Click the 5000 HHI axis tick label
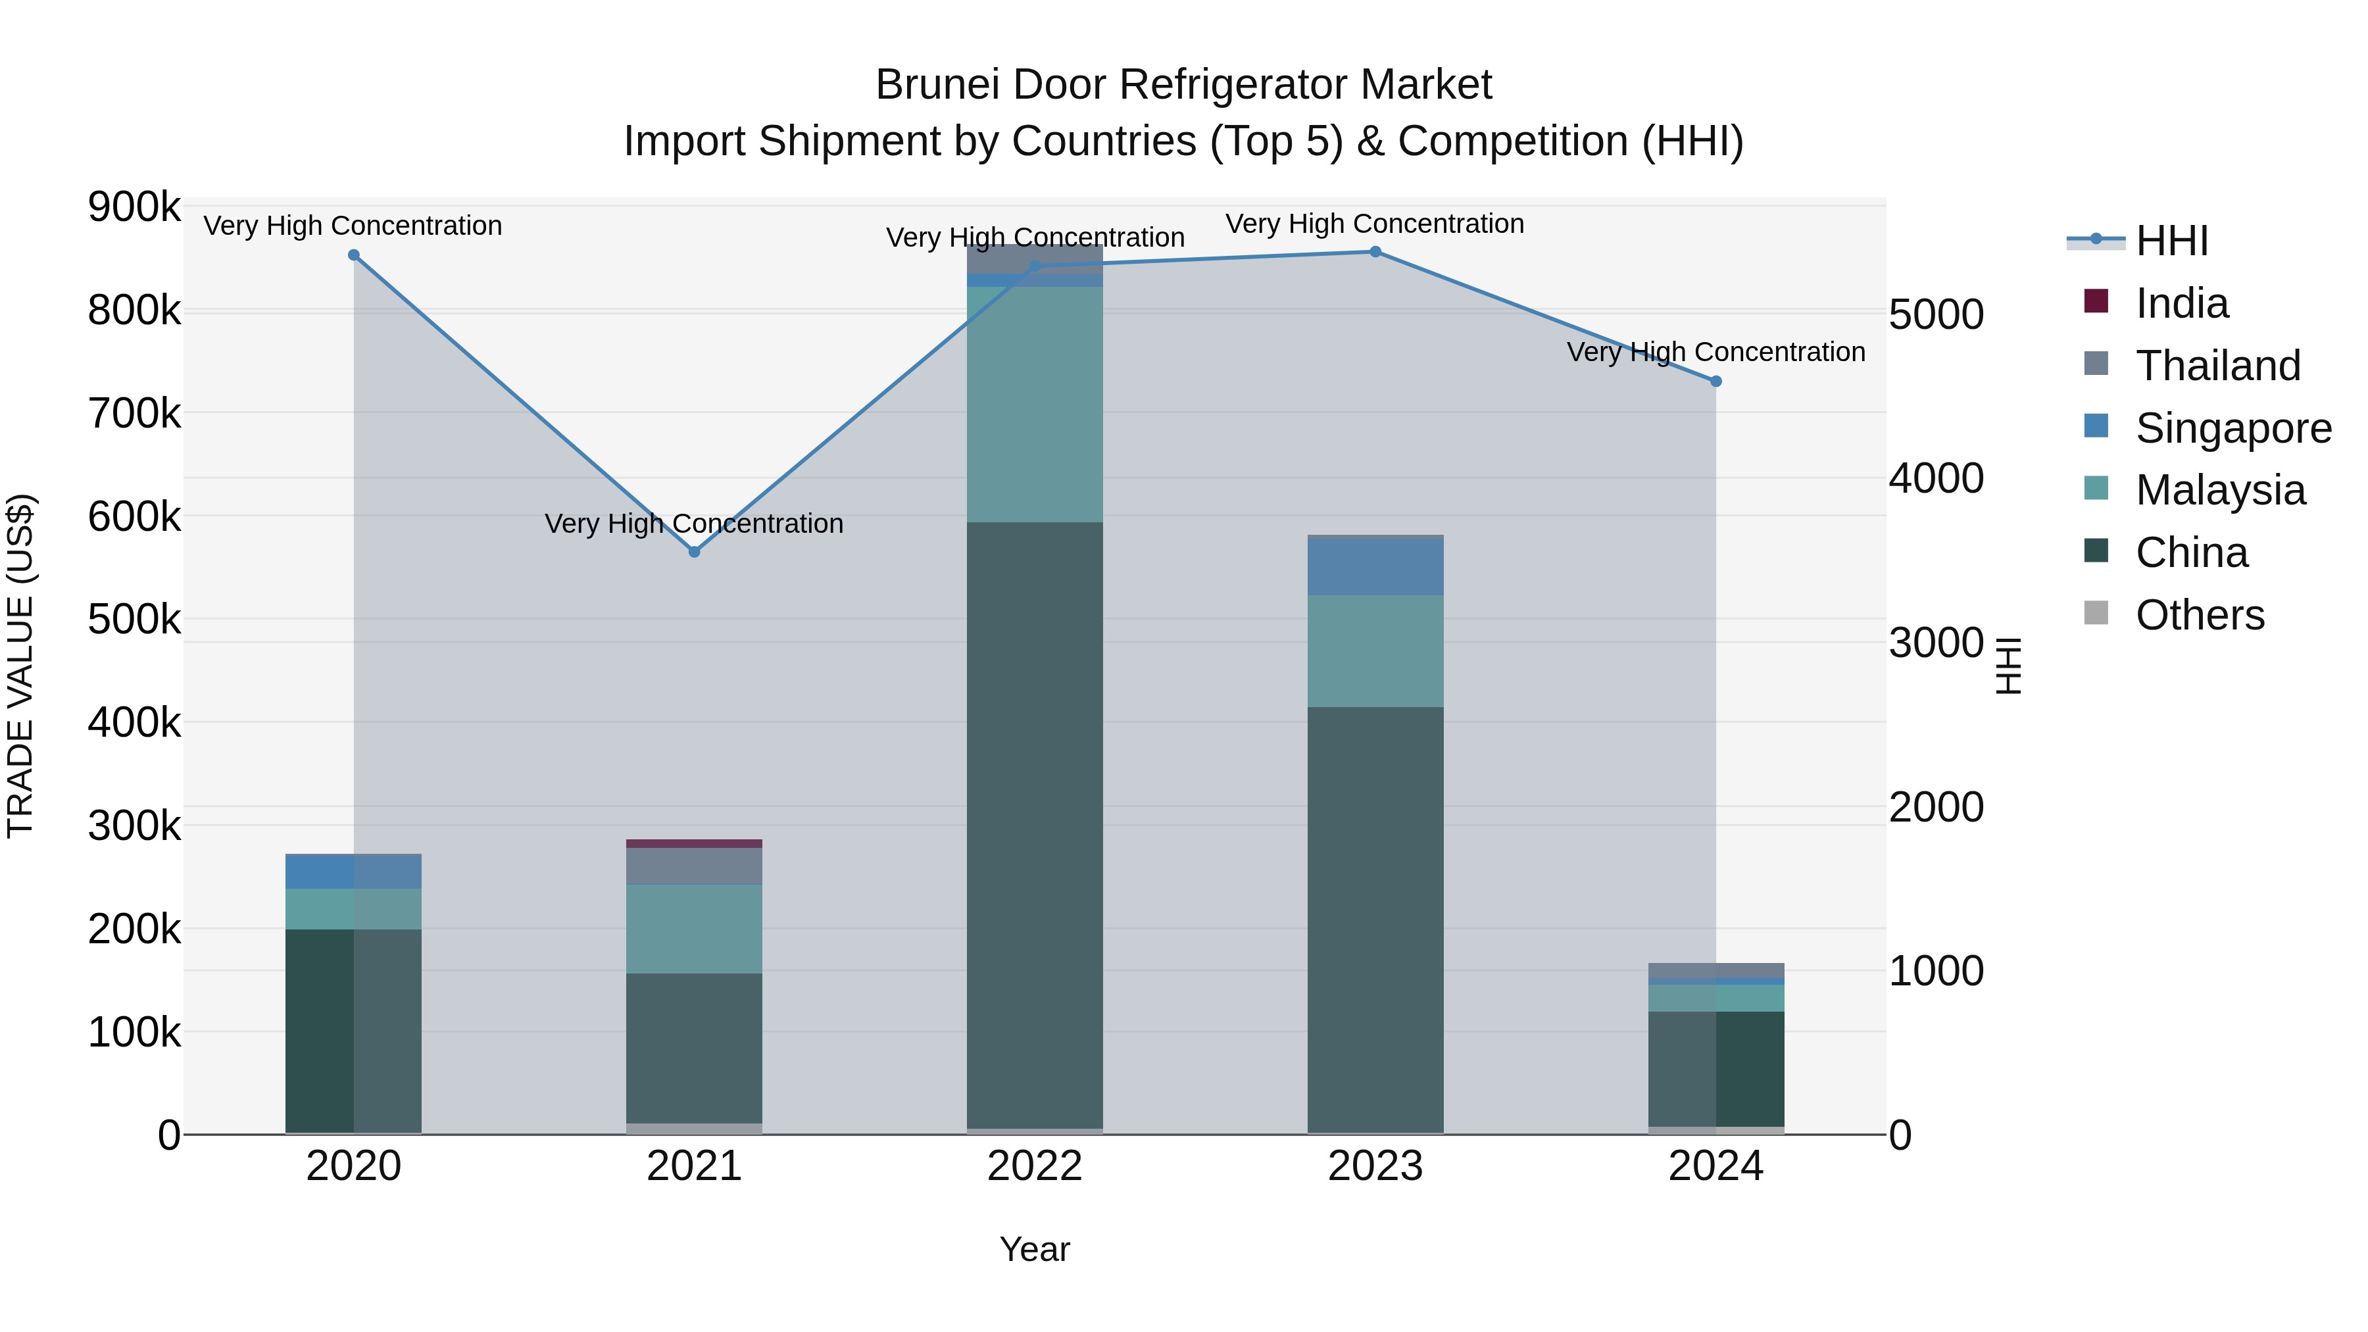 tap(1936, 314)
